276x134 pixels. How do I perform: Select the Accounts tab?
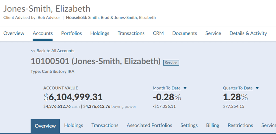click(43, 33)
